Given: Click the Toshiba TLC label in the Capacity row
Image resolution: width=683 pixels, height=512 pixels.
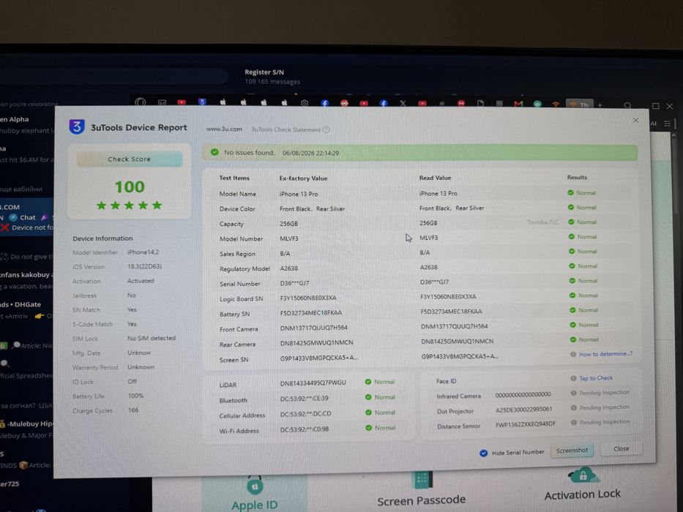Looking at the screenshot, I should (542, 222).
